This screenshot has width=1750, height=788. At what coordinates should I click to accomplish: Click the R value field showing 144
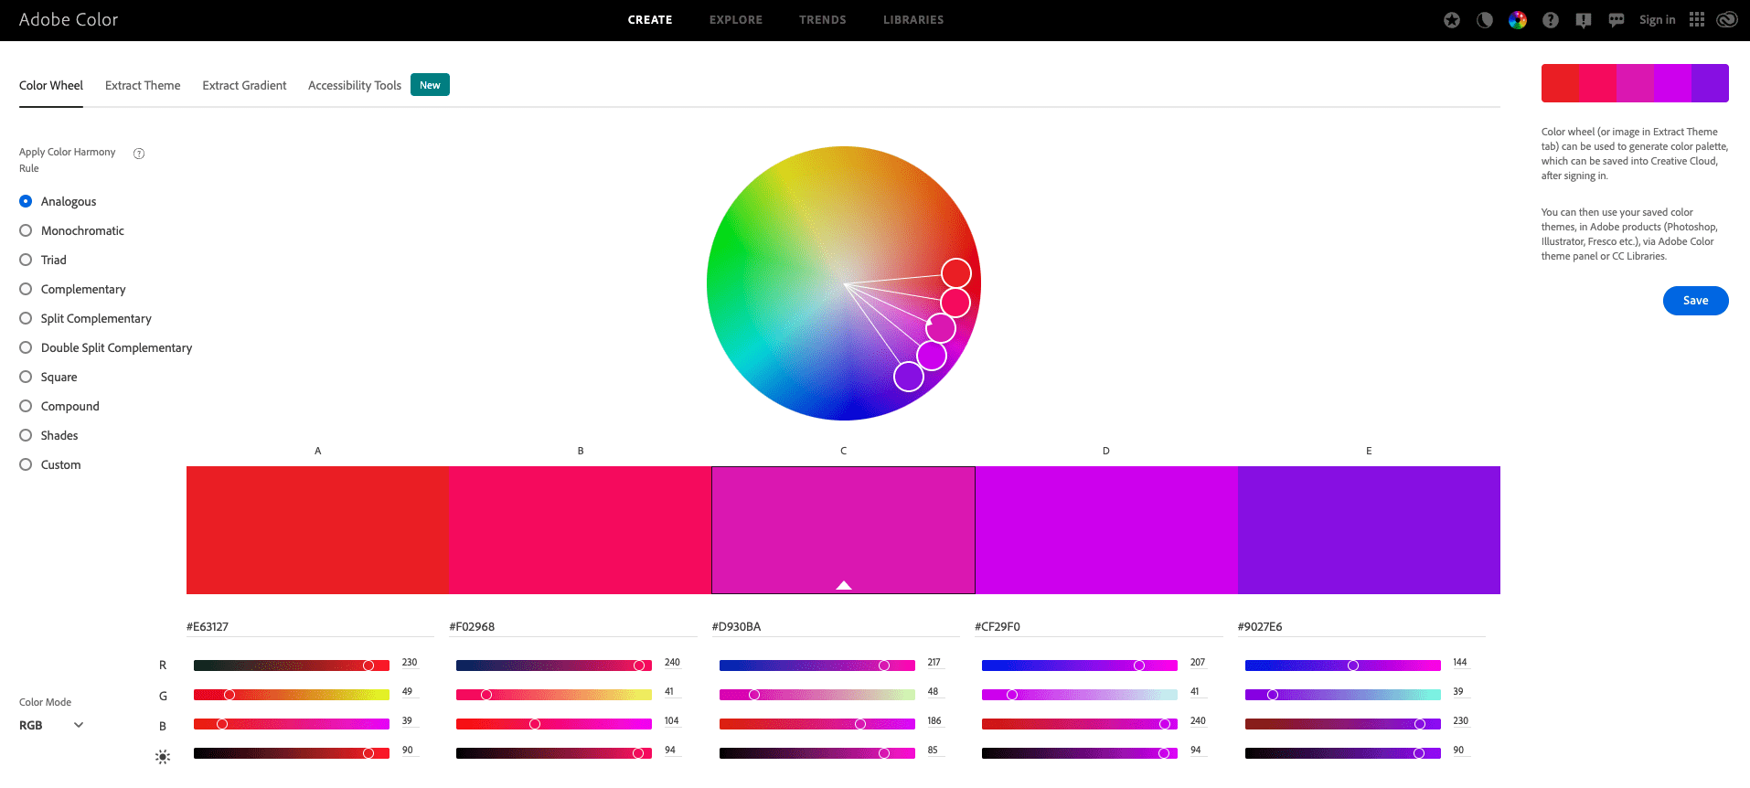pos(1460,663)
